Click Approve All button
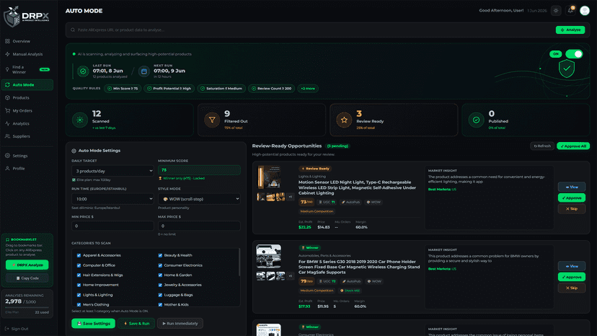Screen dimensions: 597x336 pos(573,146)
